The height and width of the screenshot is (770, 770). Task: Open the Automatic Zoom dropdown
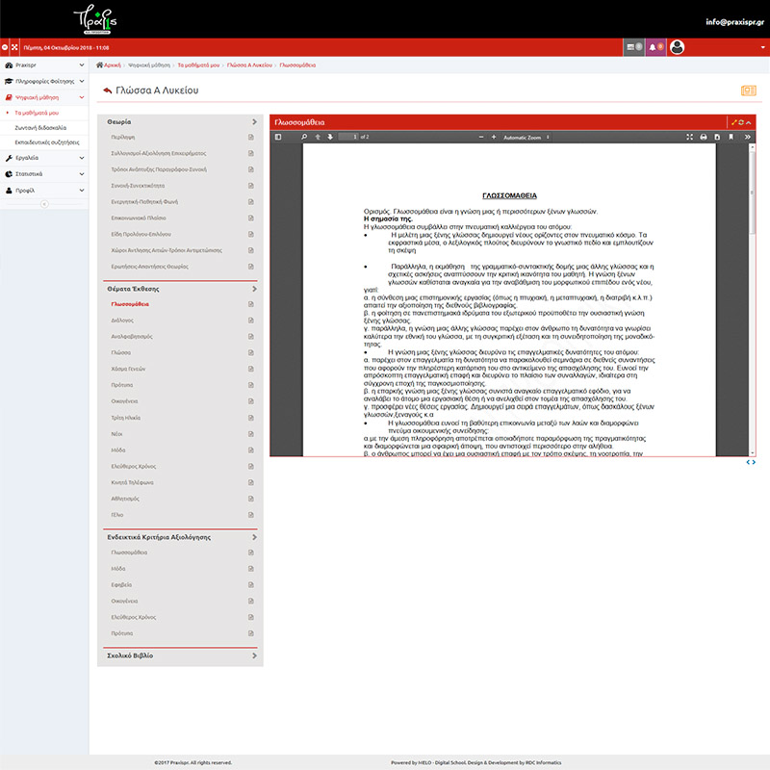point(526,138)
